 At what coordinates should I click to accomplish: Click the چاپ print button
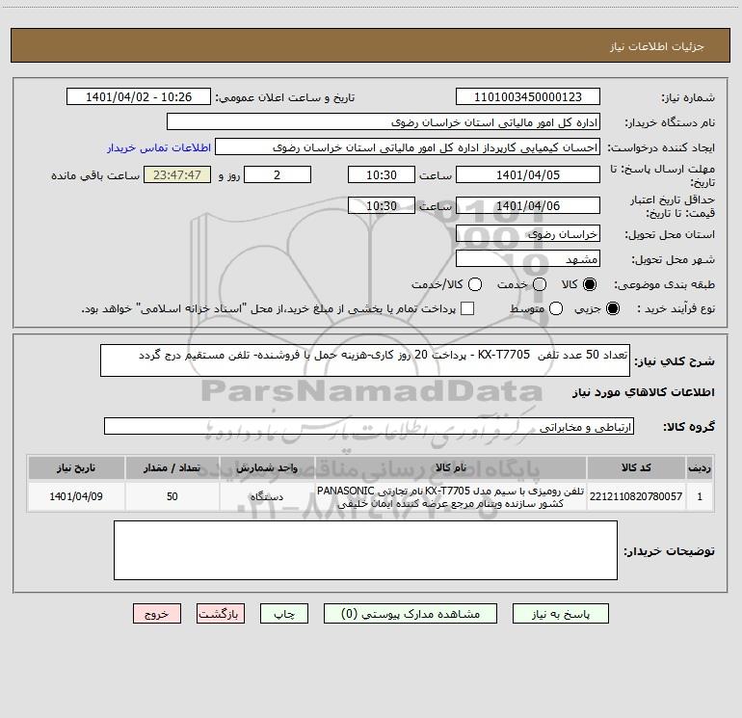[x=284, y=613]
